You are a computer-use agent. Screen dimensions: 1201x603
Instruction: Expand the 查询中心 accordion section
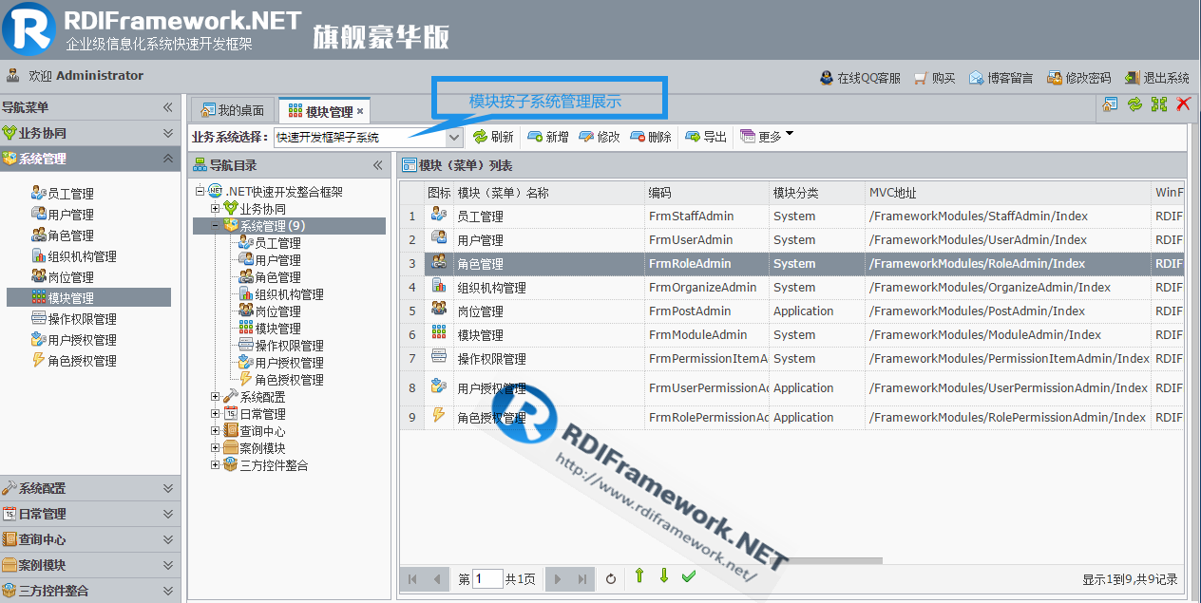168,539
